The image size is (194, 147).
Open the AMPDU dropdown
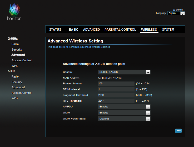124,107
